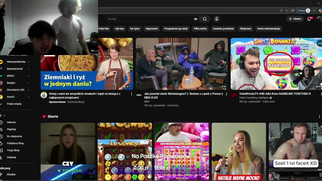The image size is (322, 181).
Task: Click the Utwórz create button
Action: point(295,19)
